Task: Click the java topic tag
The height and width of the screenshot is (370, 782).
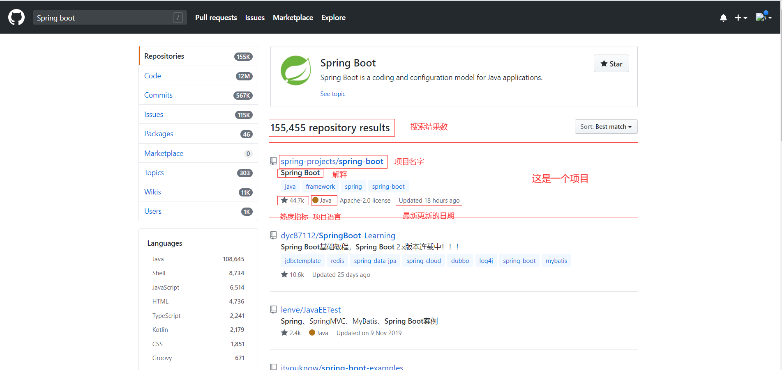Action: [290, 187]
